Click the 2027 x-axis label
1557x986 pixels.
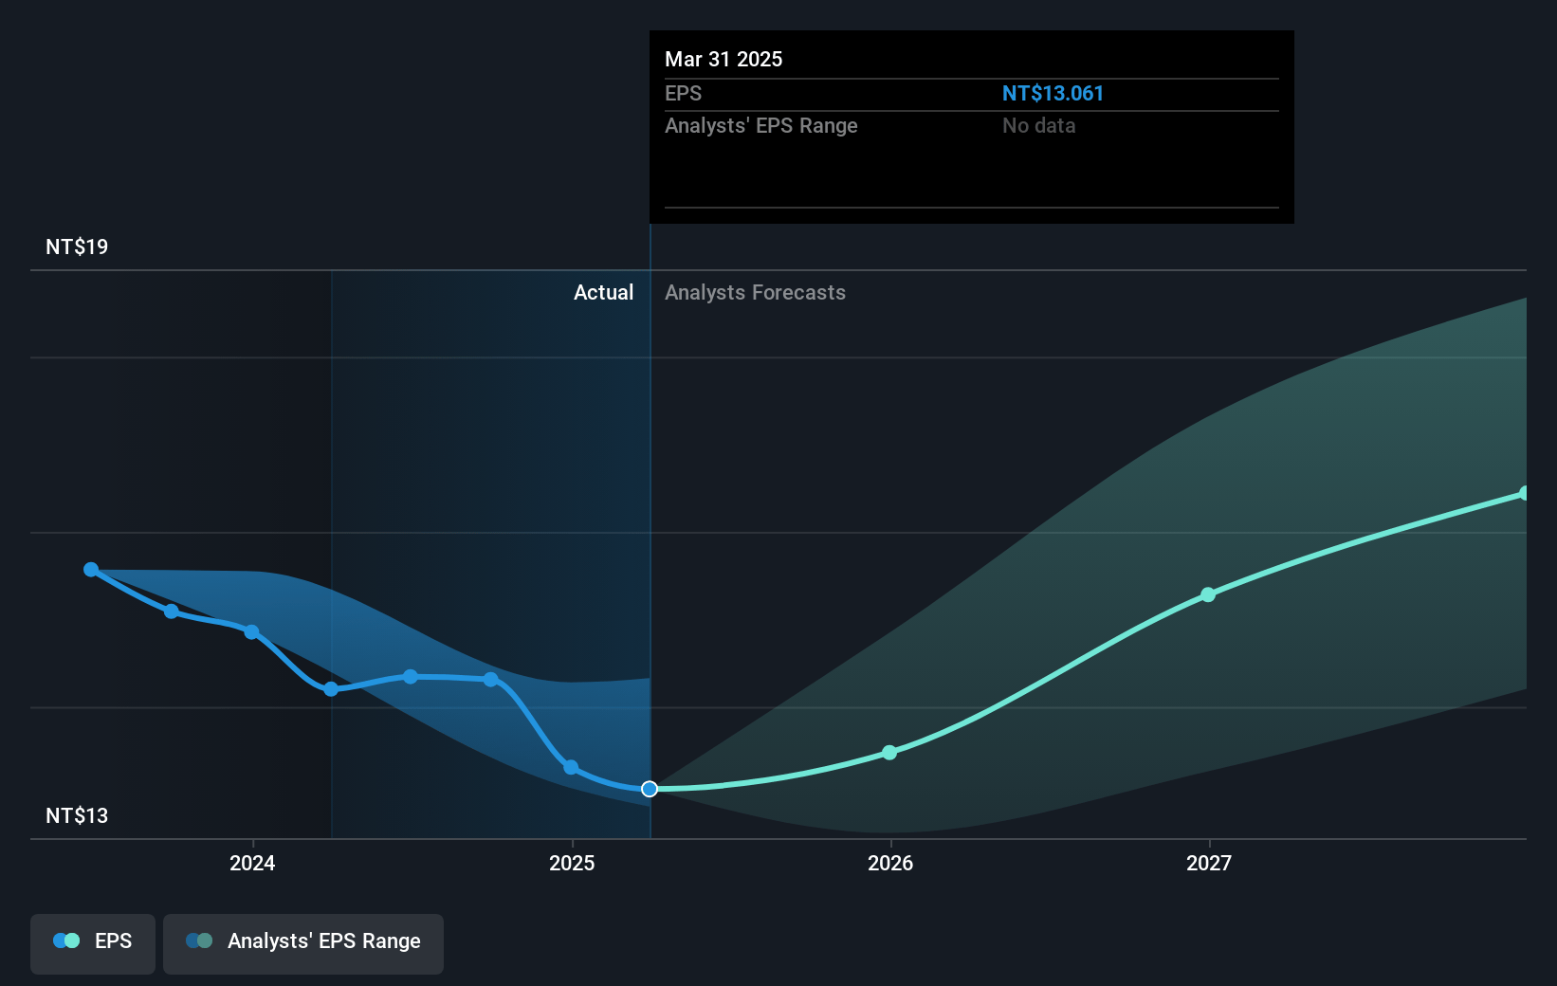pyautogui.click(x=1209, y=863)
